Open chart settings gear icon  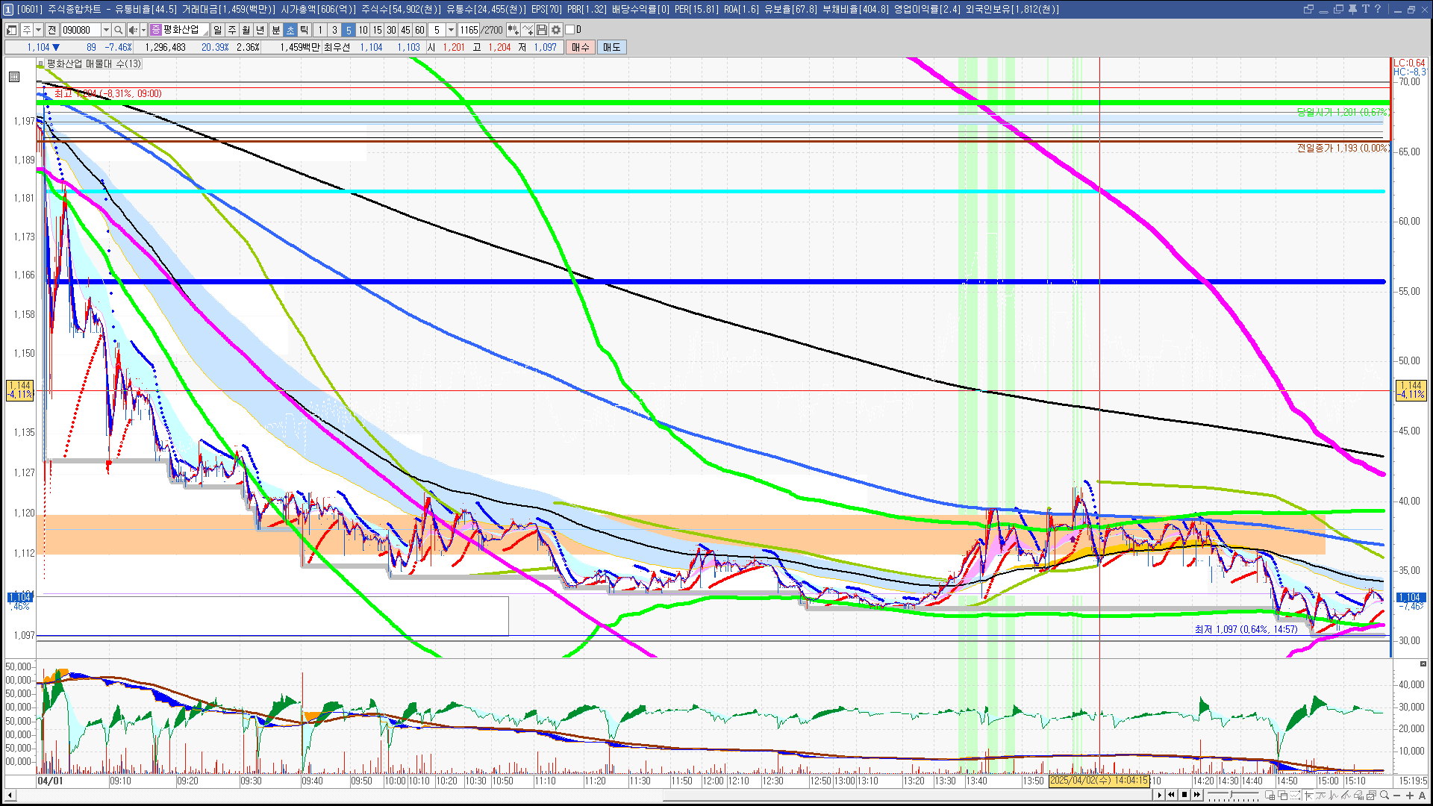(x=556, y=30)
